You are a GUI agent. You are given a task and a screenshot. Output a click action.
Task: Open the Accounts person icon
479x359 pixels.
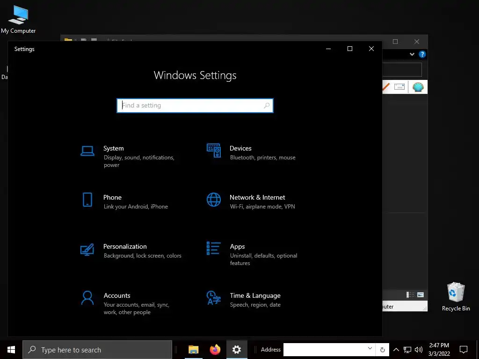pyautogui.click(x=87, y=298)
